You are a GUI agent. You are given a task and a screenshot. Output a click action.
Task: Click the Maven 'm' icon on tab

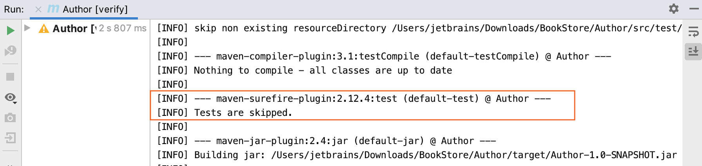(53, 9)
